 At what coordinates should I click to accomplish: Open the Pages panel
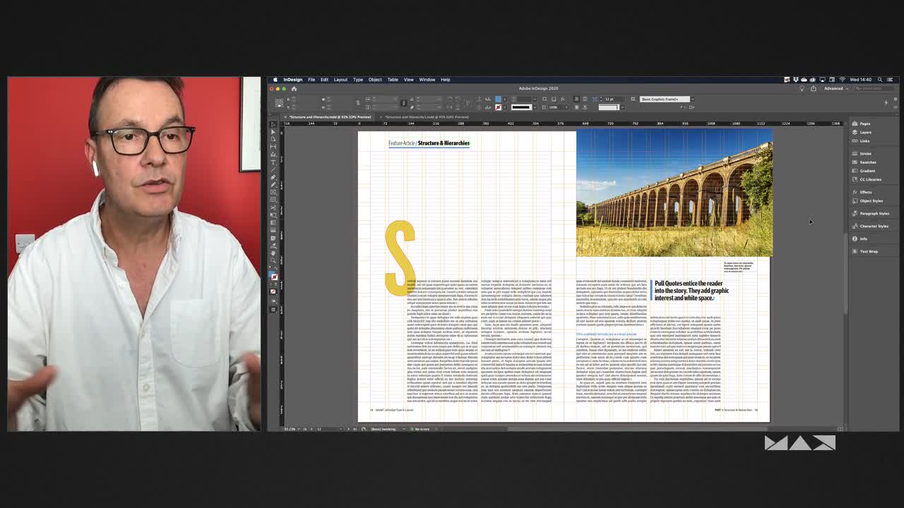click(x=864, y=123)
